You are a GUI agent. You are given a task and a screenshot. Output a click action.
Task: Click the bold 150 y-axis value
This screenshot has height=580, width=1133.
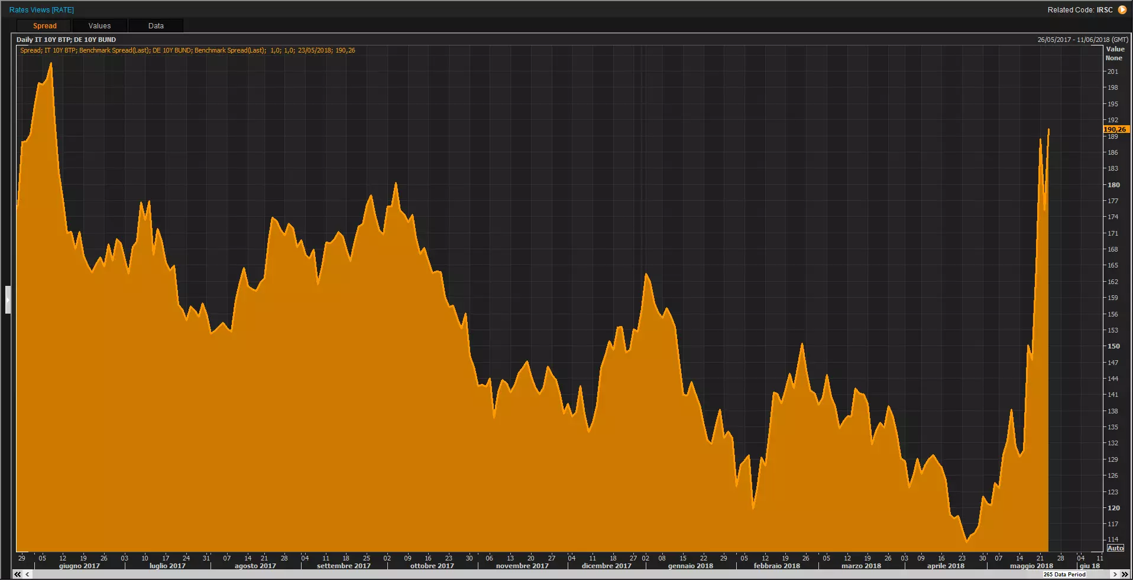pos(1113,346)
